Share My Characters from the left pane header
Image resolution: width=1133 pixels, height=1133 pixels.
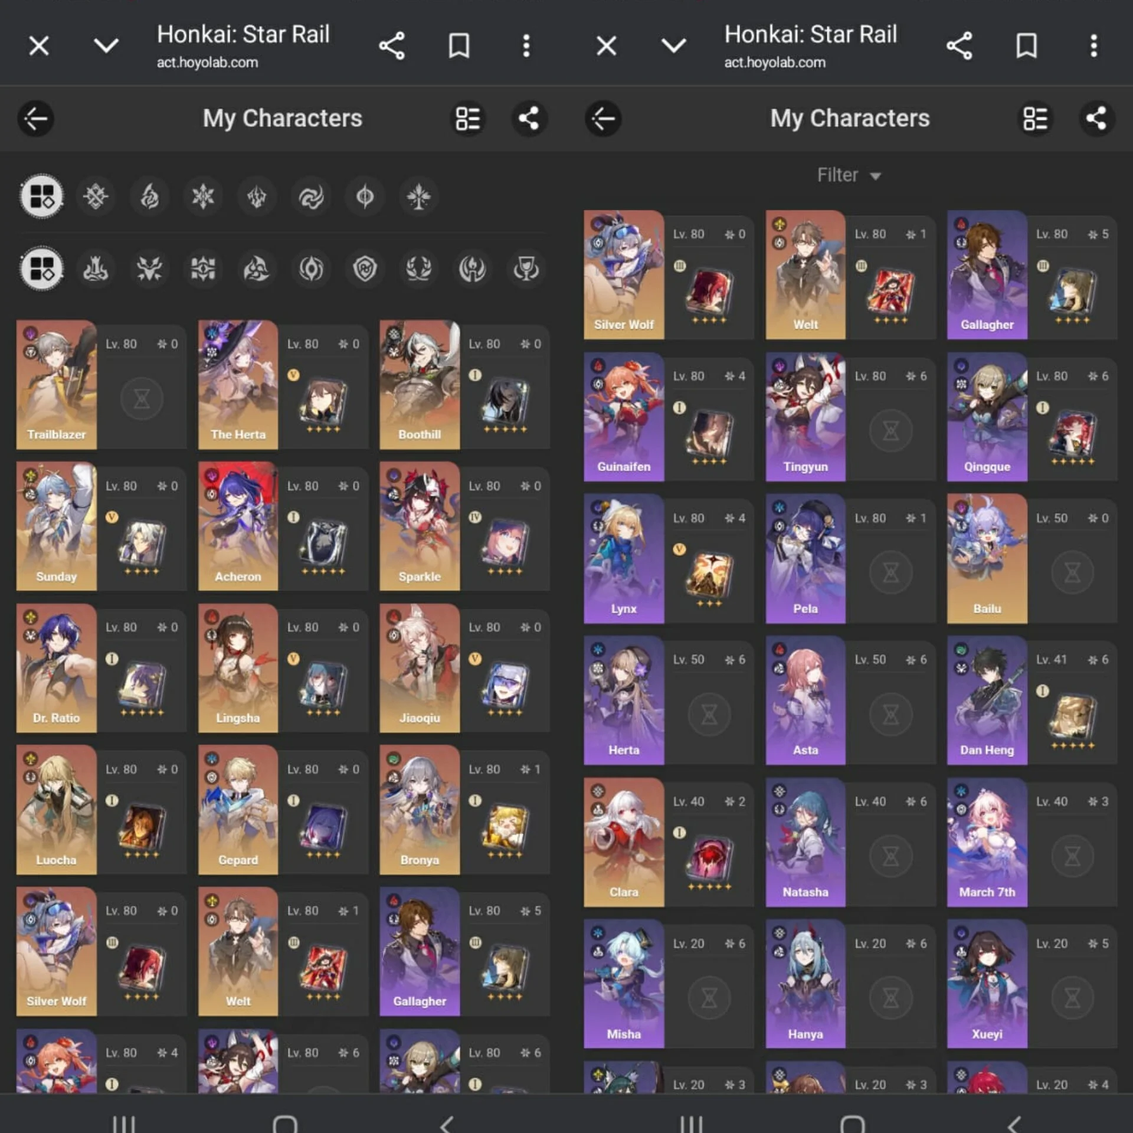529,119
